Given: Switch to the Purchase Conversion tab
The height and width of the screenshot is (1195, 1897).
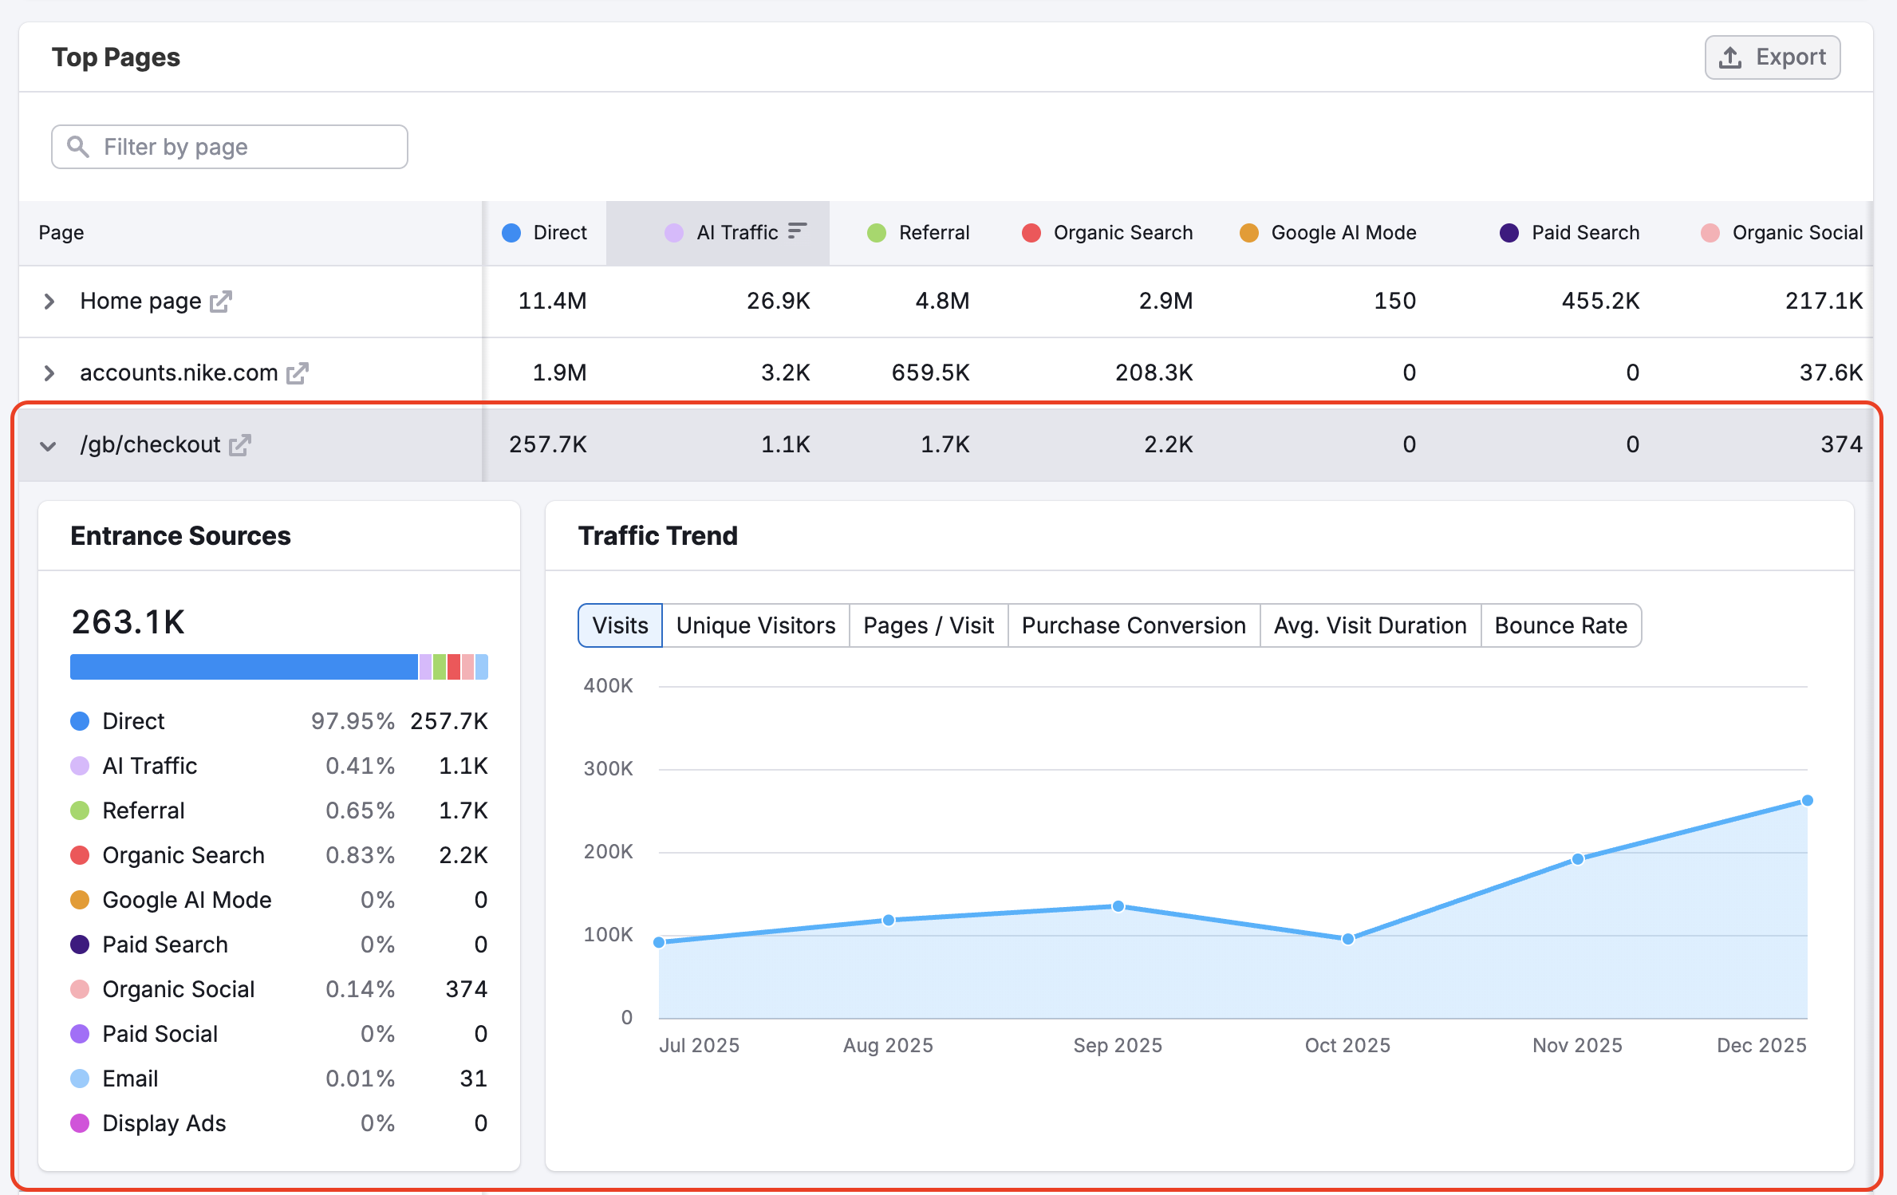Looking at the screenshot, I should click(x=1134, y=625).
